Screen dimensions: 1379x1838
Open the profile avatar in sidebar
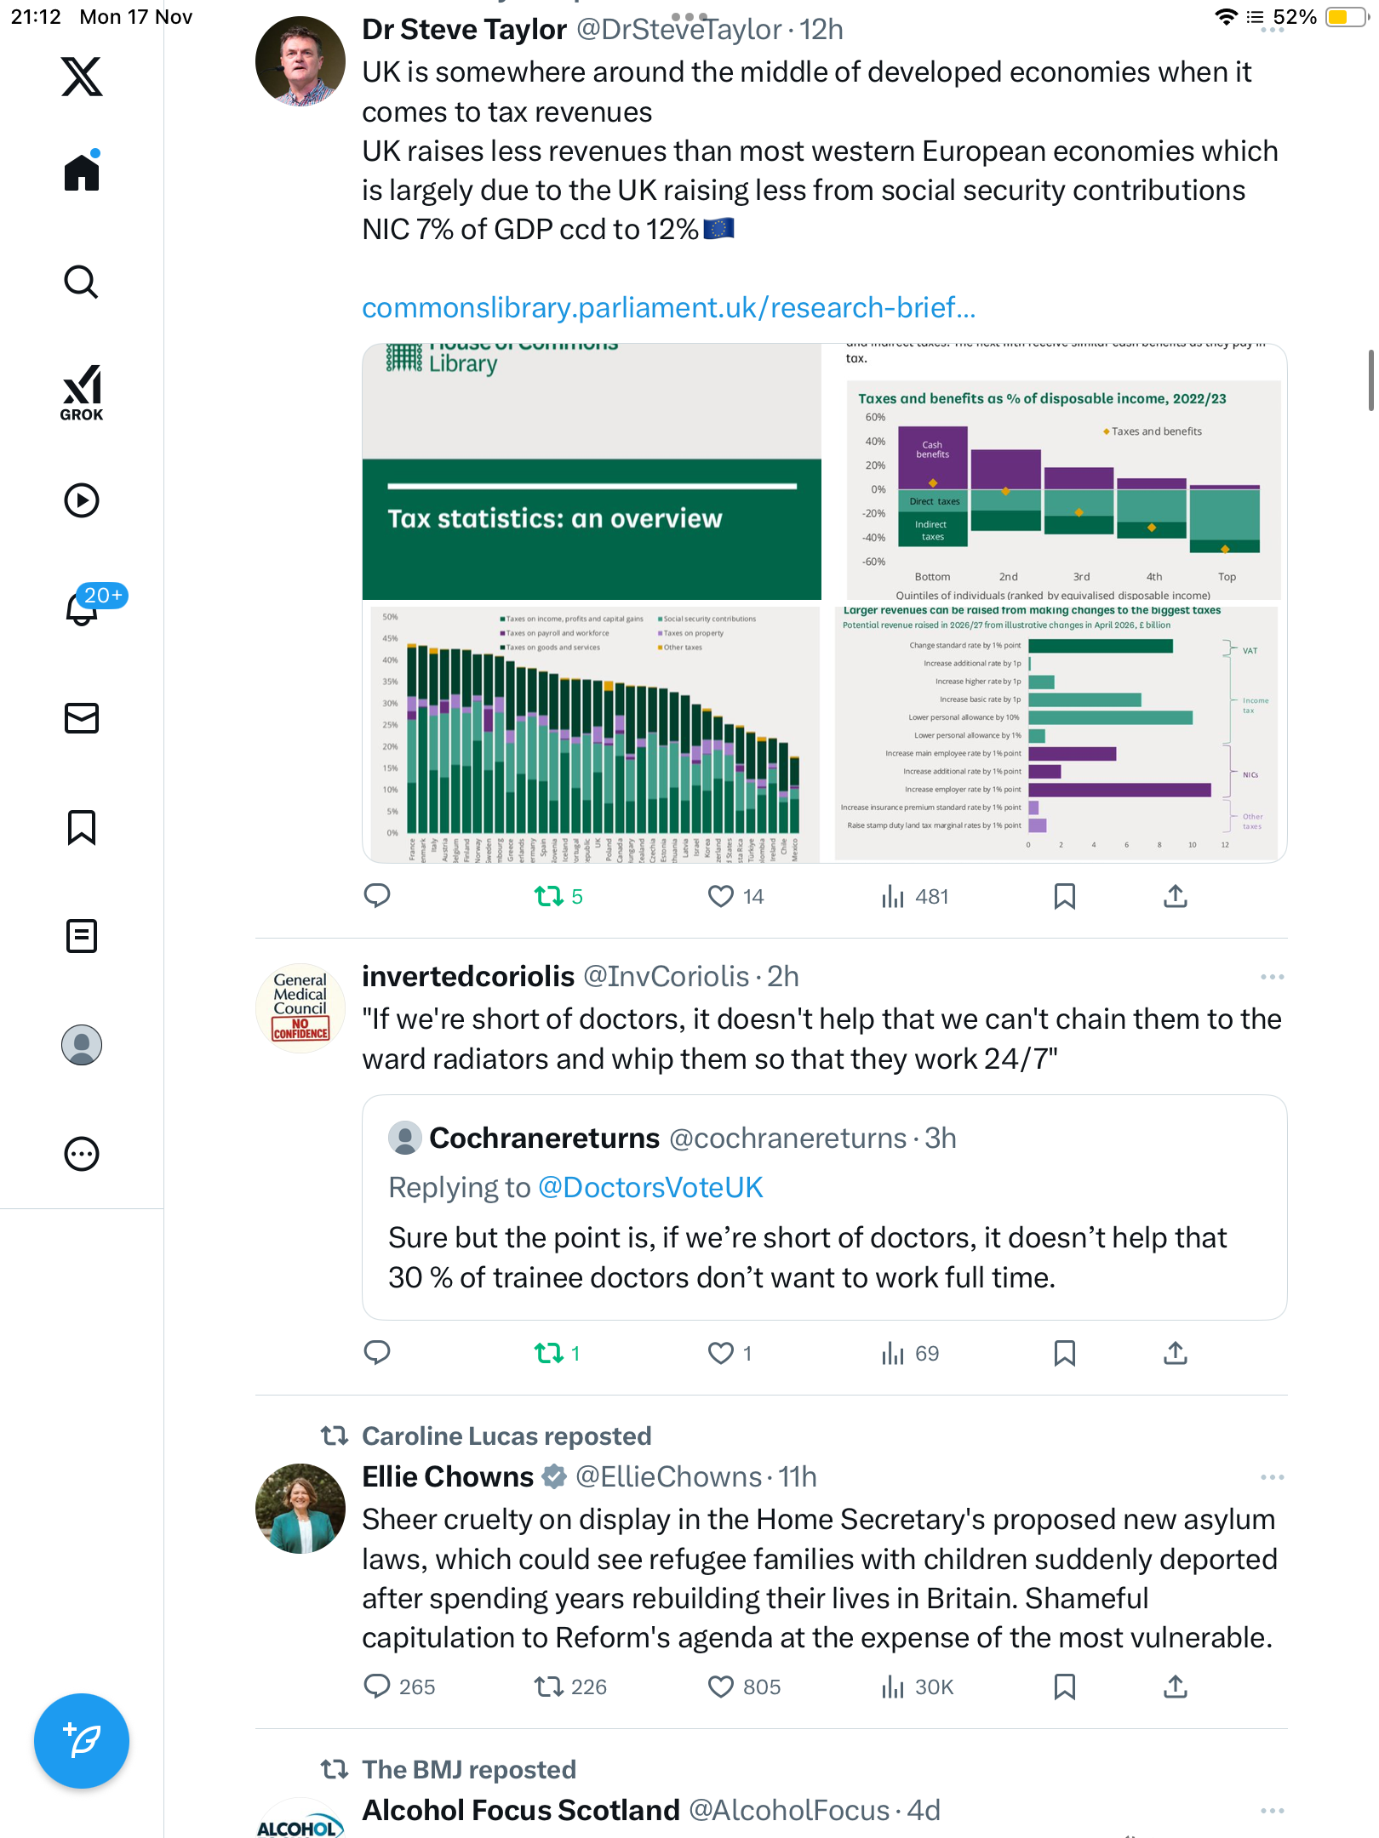point(82,1045)
